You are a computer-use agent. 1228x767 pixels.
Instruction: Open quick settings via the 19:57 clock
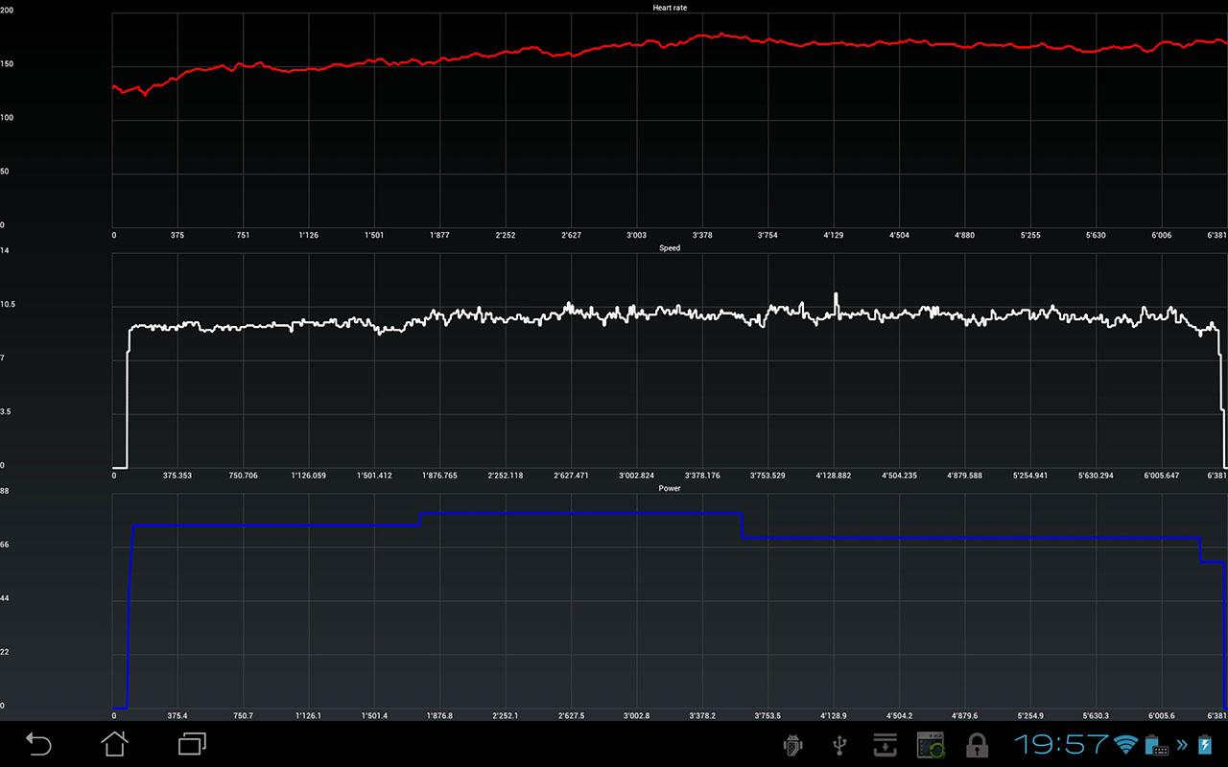[x=1061, y=744]
